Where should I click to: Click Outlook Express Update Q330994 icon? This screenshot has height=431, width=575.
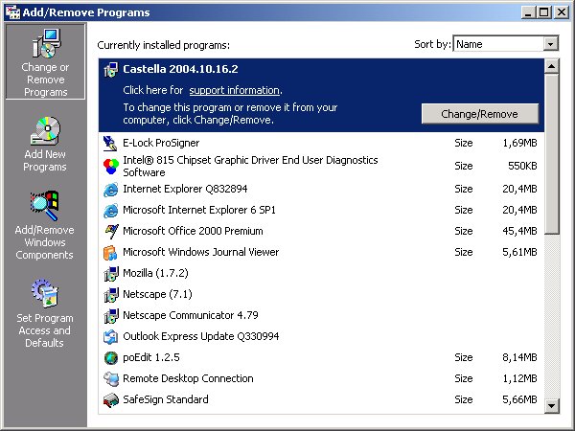coord(111,337)
